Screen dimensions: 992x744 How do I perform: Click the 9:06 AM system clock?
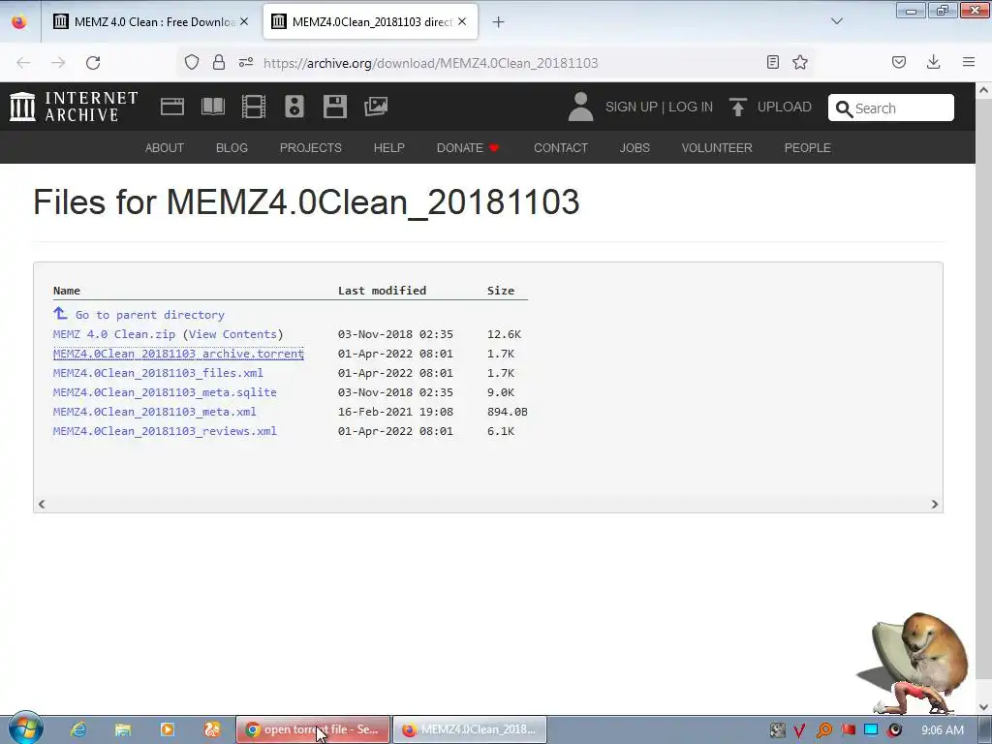point(943,730)
